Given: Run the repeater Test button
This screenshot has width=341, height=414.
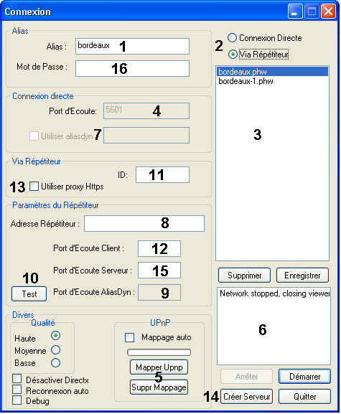Looking at the screenshot, I should pyautogui.click(x=29, y=294).
